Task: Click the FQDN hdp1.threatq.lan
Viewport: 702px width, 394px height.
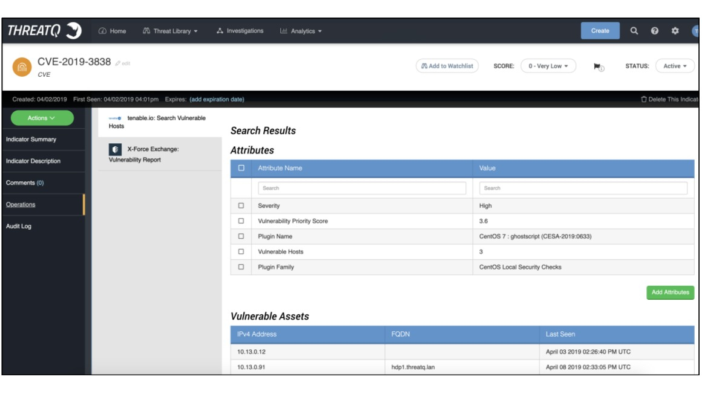Action: [413, 367]
